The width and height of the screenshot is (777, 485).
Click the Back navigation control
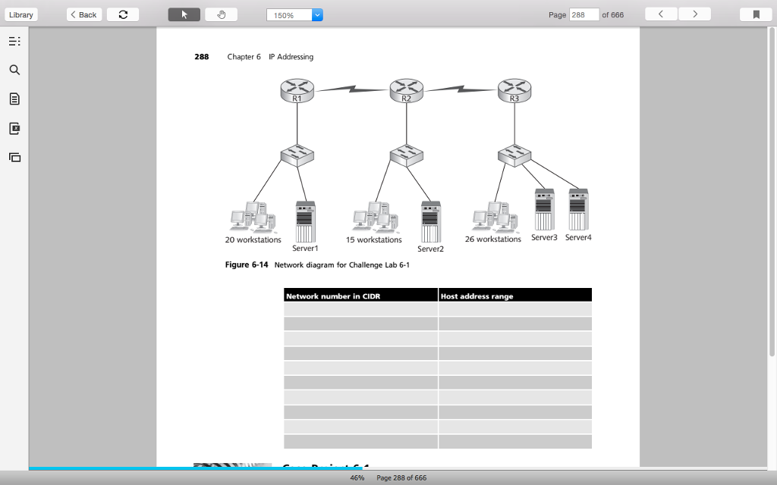pyautogui.click(x=83, y=14)
